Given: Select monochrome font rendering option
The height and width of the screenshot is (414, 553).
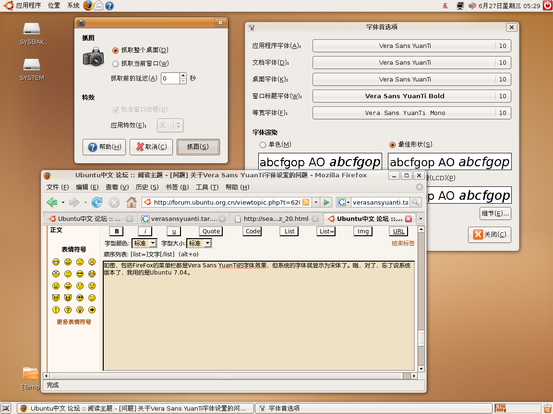Looking at the screenshot, I should tap(263, 145).
